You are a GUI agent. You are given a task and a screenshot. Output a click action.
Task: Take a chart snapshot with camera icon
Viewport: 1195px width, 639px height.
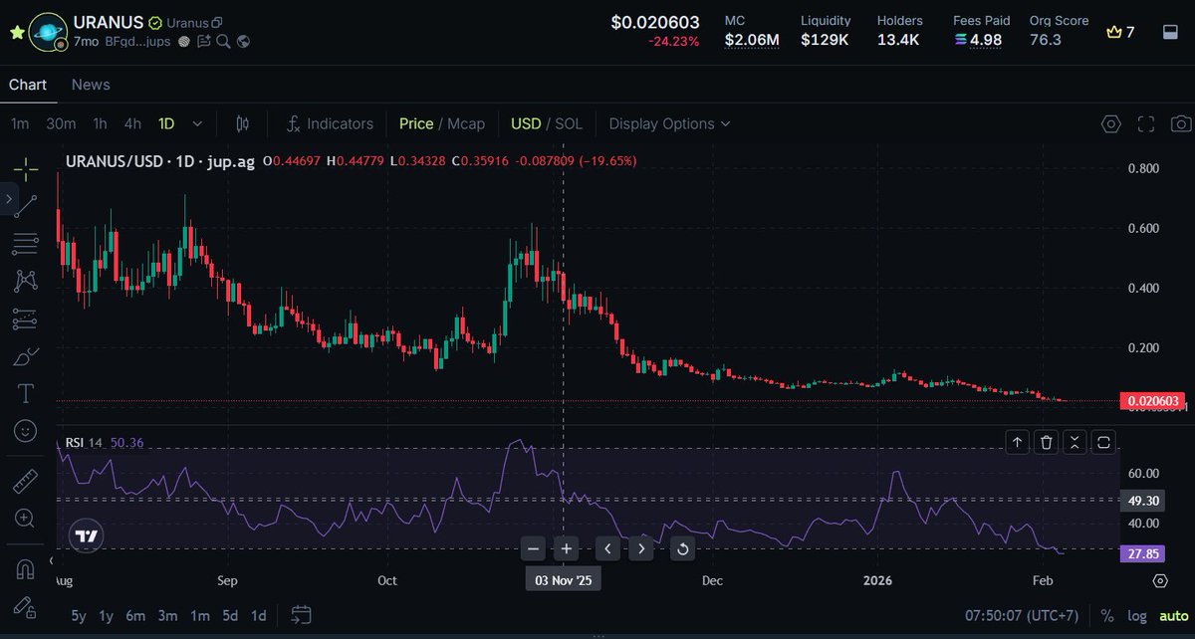[1181, 124]
